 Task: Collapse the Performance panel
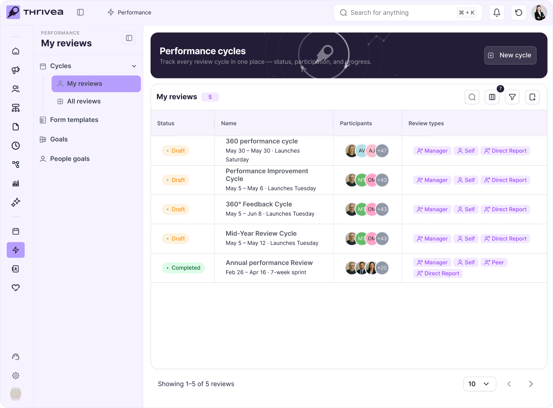tap(129, 38)
